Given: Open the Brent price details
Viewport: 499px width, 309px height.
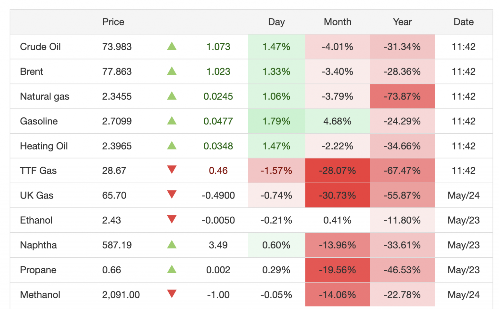Looking at the screenshot, I should point(32,71).
